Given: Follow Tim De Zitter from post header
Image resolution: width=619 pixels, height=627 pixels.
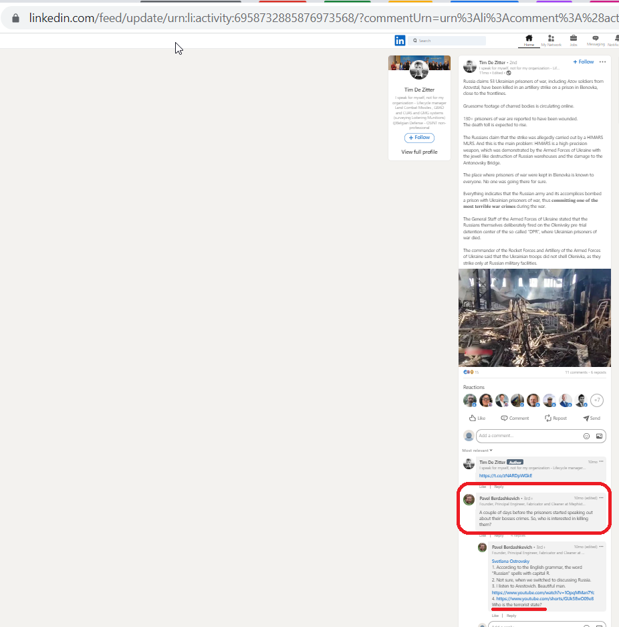Looking at the screenshot, I should point(584,61).
